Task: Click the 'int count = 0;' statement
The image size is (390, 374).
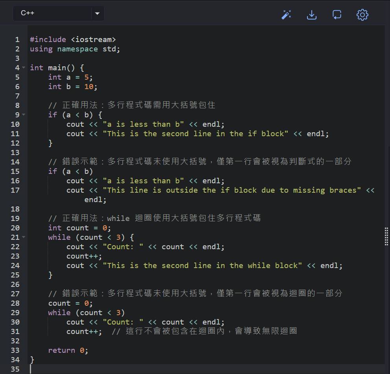Action: click(79, 228)
